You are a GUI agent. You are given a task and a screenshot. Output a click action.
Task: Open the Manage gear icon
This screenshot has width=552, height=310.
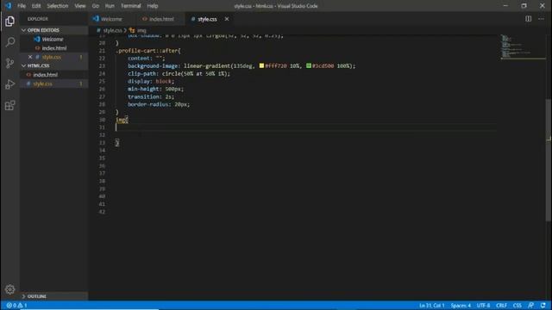point(9,289)
